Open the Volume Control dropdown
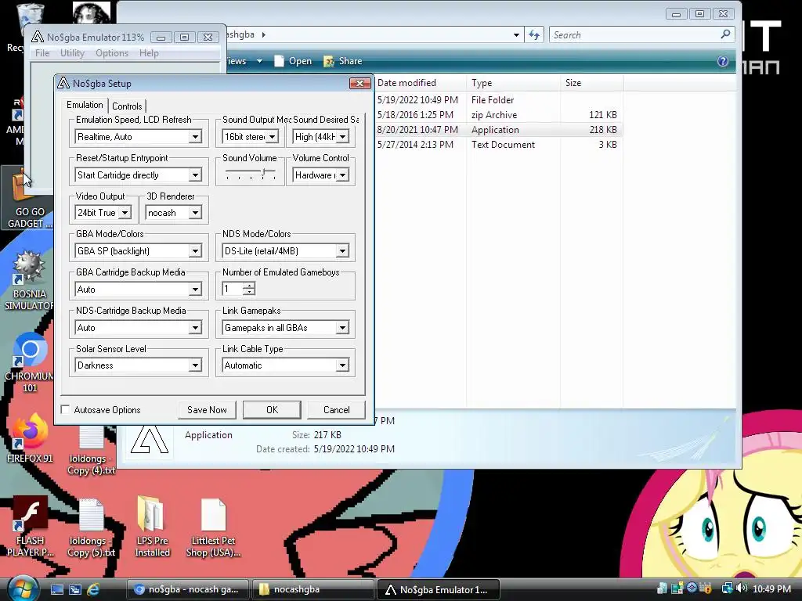The height and width of the screenshot is (601, 802). [x=343, y=175]
